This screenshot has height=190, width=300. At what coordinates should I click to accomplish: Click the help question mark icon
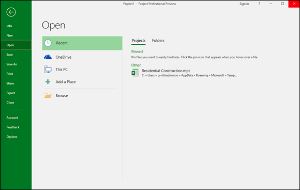point(259,4)
